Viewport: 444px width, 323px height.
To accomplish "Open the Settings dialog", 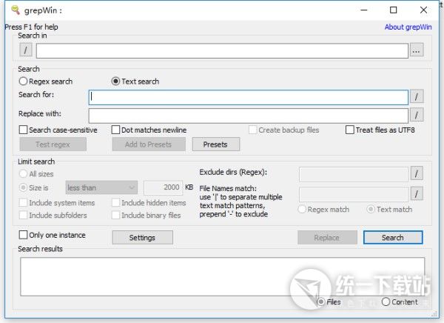I will coord(142,238).
